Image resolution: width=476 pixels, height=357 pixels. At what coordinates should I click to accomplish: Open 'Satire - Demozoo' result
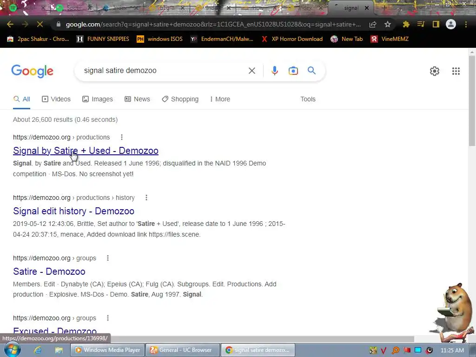pyautogui.click(x=49, y=271)
